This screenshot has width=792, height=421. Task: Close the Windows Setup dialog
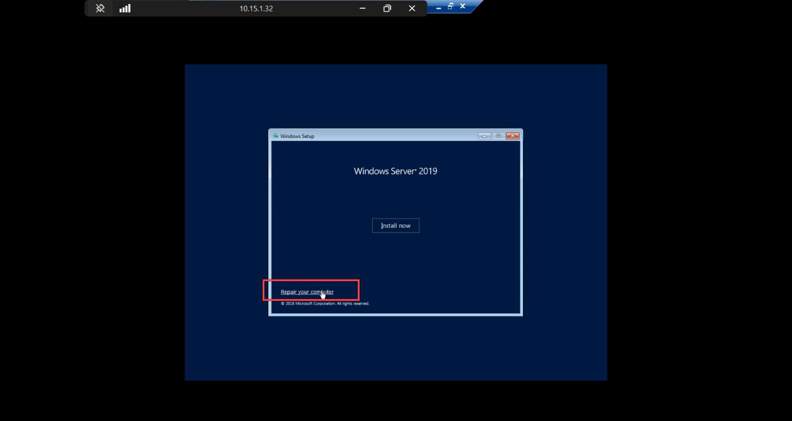coord(513,136)
